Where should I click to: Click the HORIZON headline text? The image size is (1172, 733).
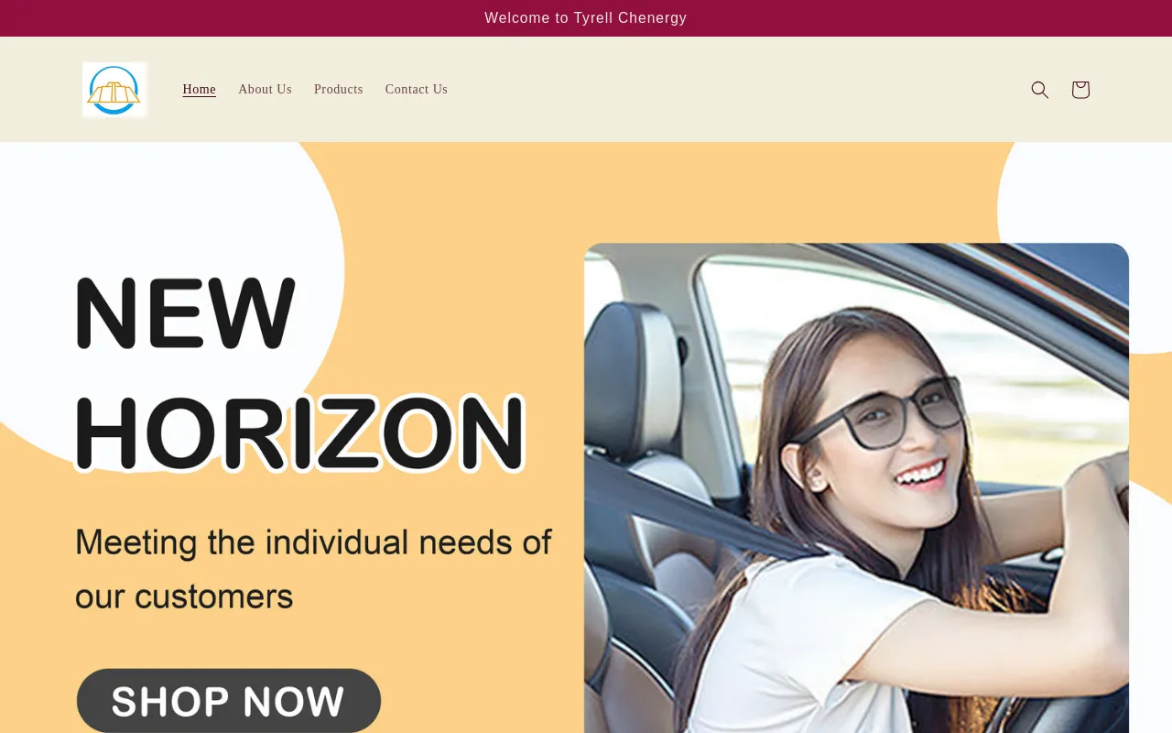tap(299, 432)
